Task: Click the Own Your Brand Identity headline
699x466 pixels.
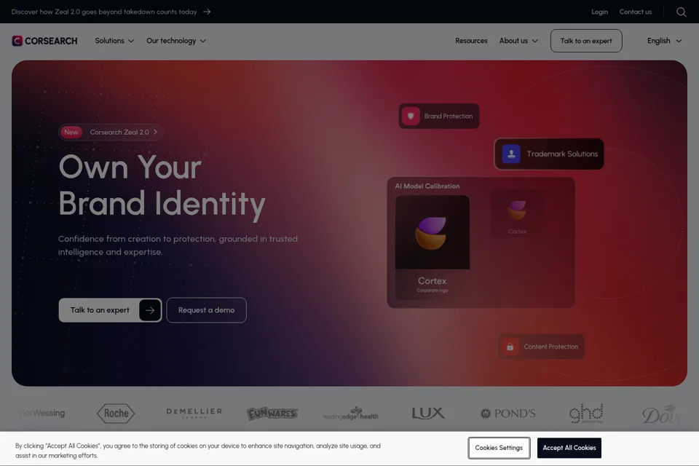Action: [162, 186]
